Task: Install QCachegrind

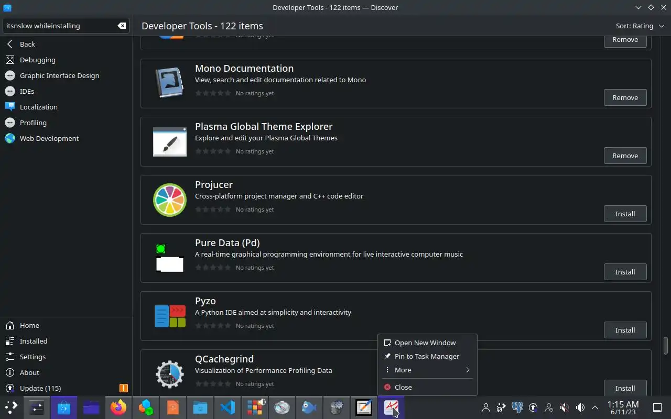Action: pyautogui.click(x=625, y=388)
